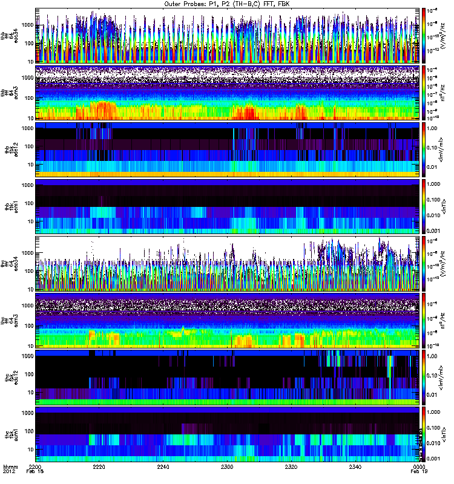Click the <|nT|> unit label of thb fbk scm1

point(444,207)
